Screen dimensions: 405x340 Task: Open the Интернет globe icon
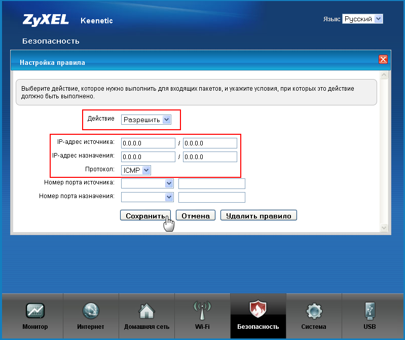(91, 311)
